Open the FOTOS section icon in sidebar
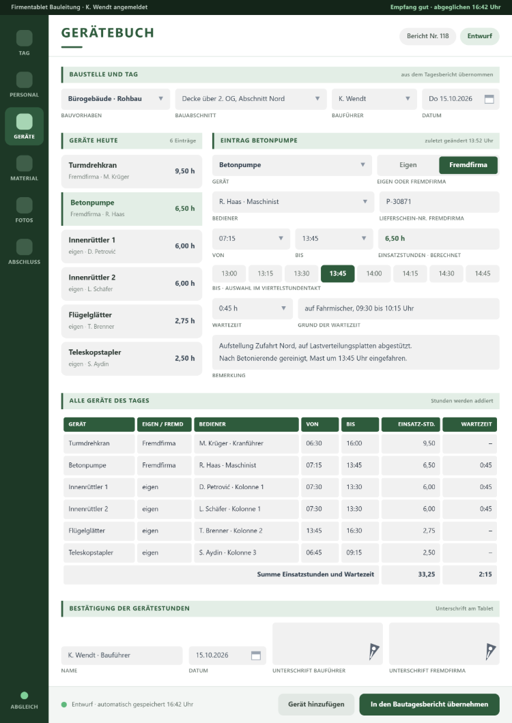 click(25, 205)
